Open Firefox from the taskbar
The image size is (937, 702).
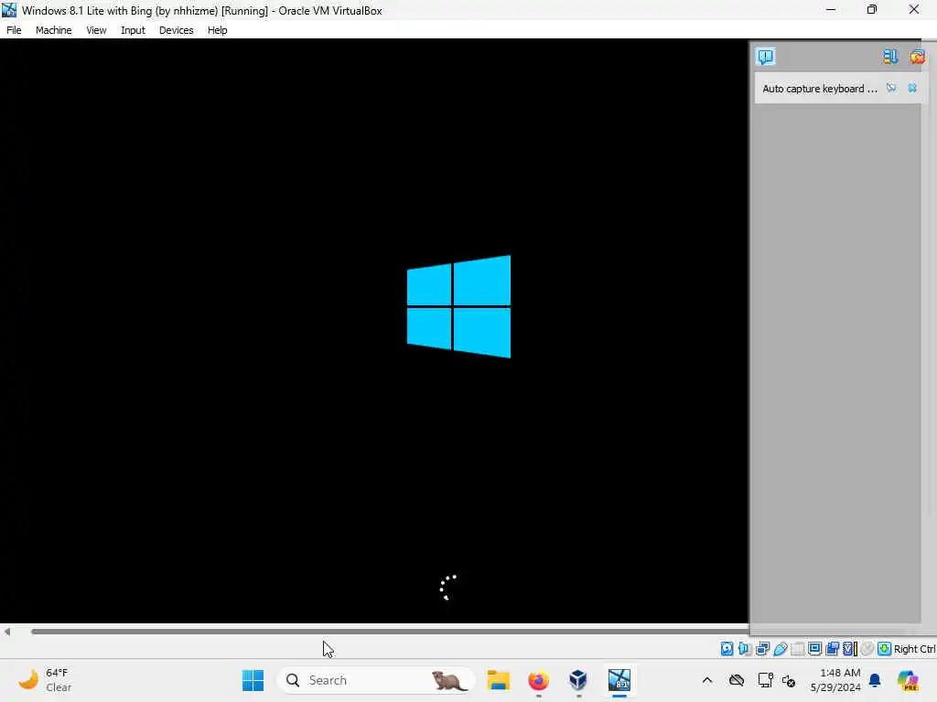coord(538,680)
